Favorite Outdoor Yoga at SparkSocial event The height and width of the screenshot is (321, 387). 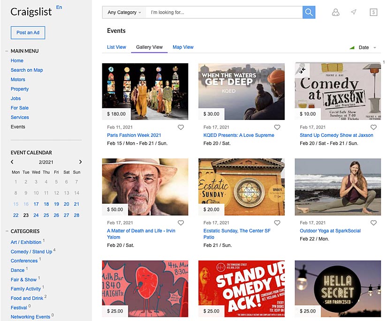click(374, 223)
